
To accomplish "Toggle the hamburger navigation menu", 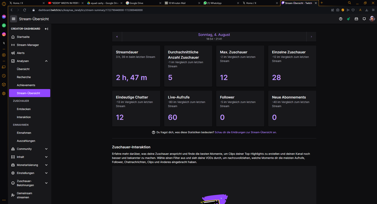I will (14, 19).
